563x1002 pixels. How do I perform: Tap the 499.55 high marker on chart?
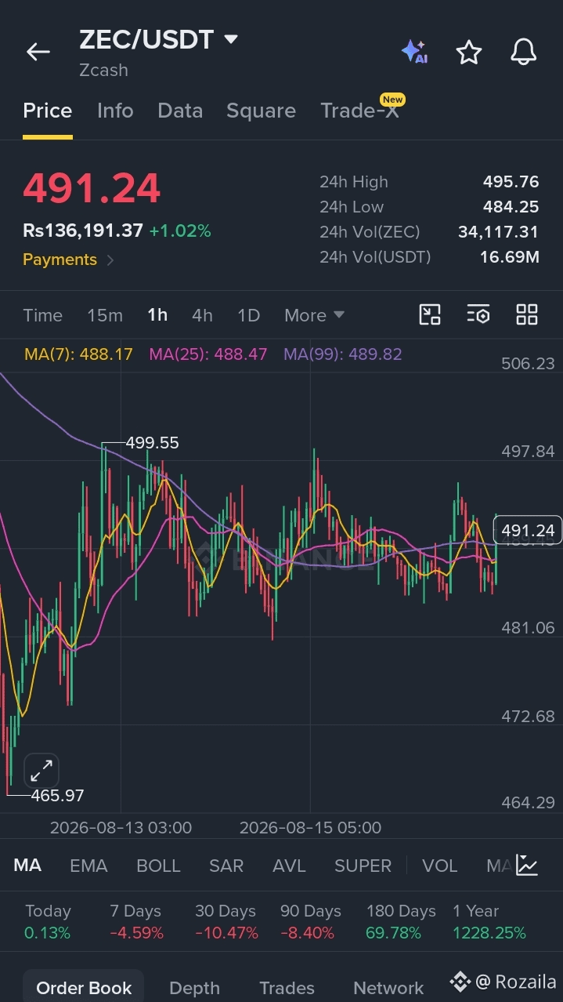pyautogui.click(x=152, y=443)
